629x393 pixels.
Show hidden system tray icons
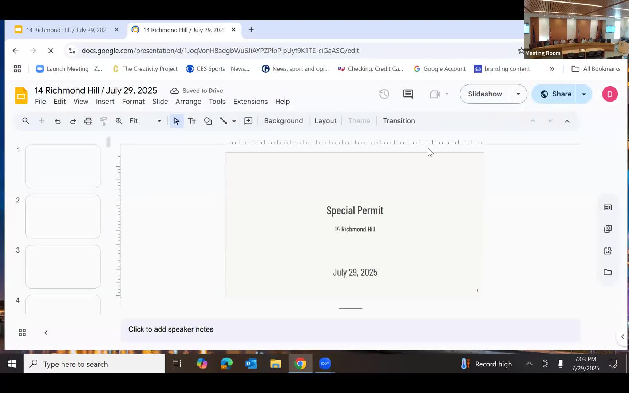click(x=529, y=364)
